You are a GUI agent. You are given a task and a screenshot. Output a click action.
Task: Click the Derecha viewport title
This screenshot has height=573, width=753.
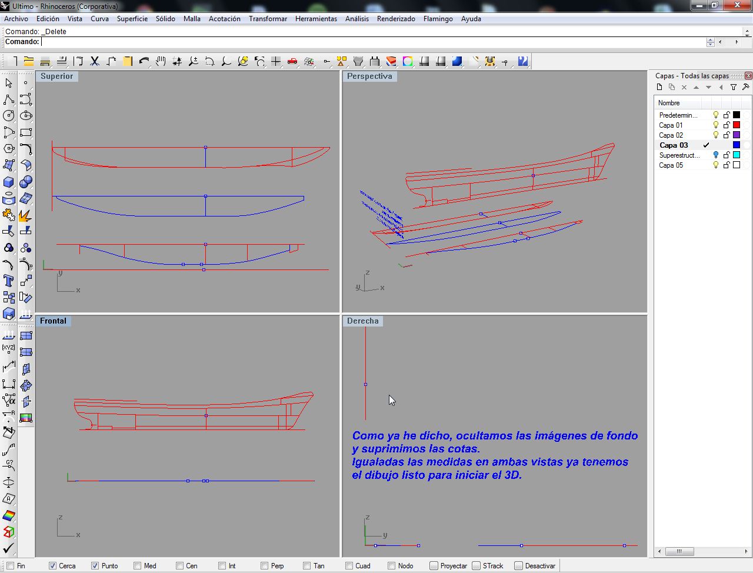coord(363,321)
